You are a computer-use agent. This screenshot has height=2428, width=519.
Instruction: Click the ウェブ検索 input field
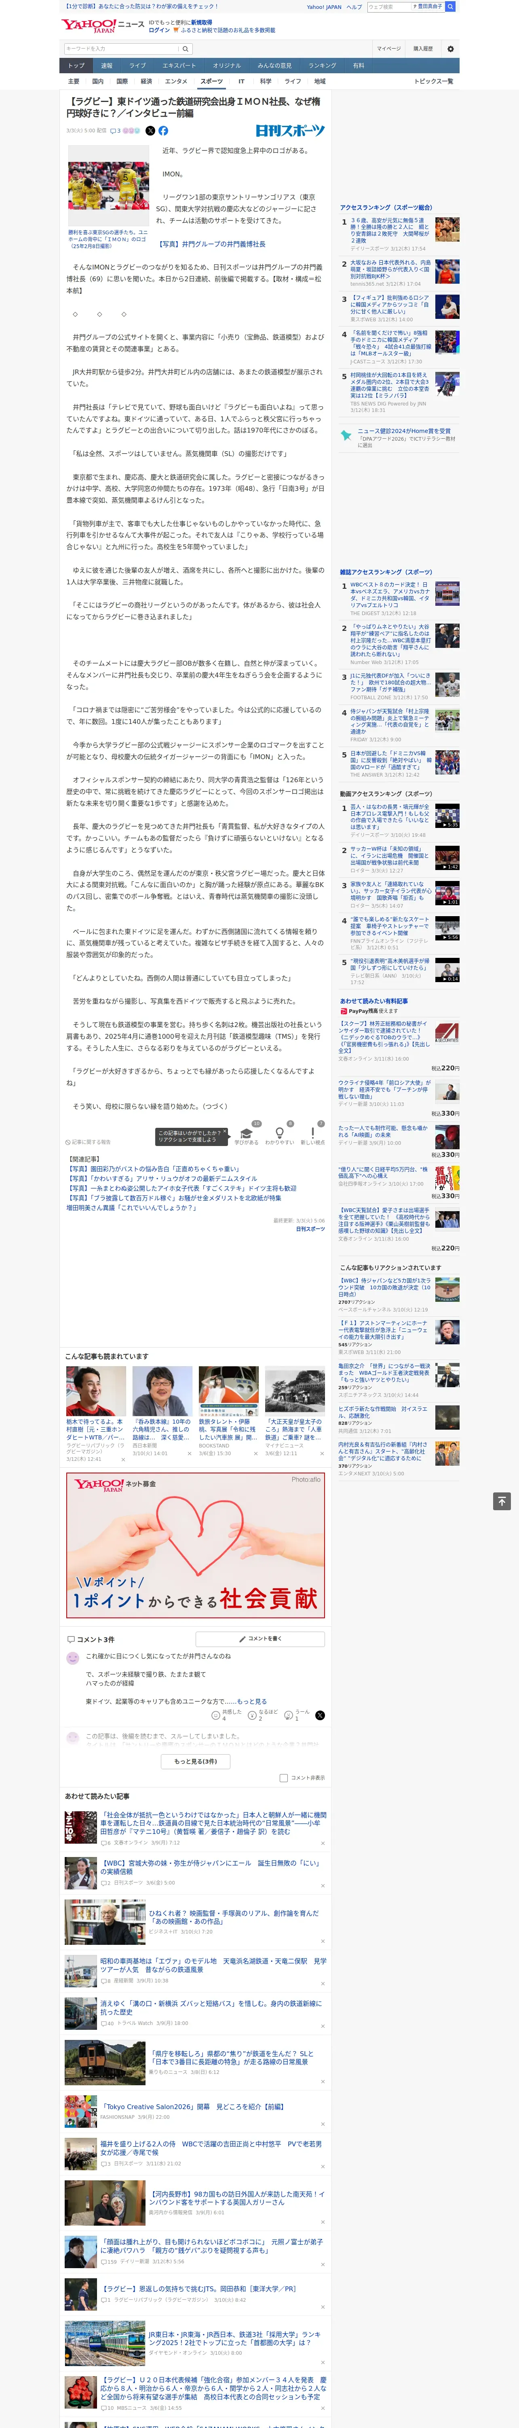click(389, 6)
